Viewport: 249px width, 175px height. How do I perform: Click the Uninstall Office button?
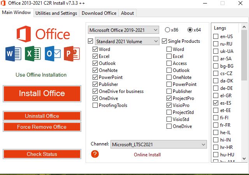tap(42, 116)
